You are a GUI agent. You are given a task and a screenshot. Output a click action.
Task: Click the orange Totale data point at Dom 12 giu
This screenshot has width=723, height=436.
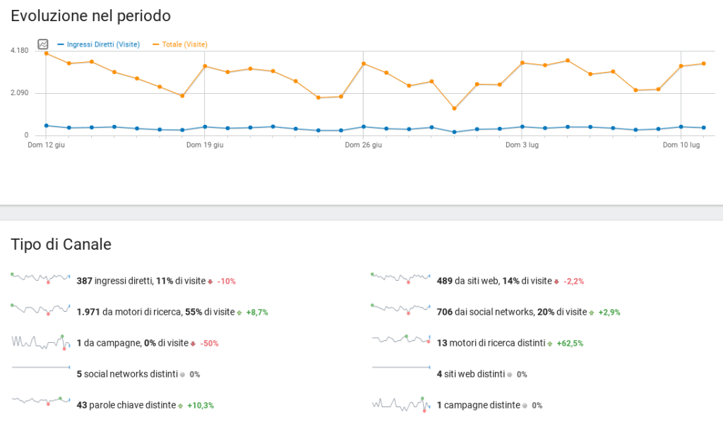46,54
